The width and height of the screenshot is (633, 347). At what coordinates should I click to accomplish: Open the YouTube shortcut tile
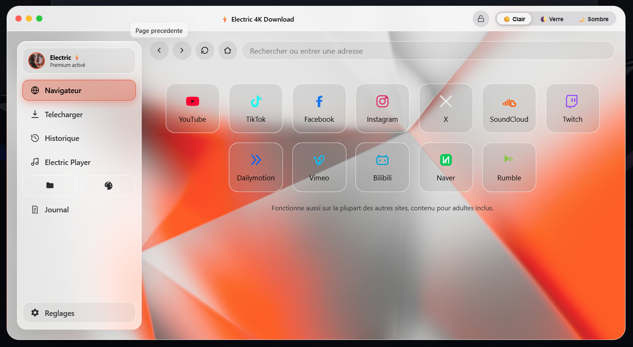[x=193, y=108]
